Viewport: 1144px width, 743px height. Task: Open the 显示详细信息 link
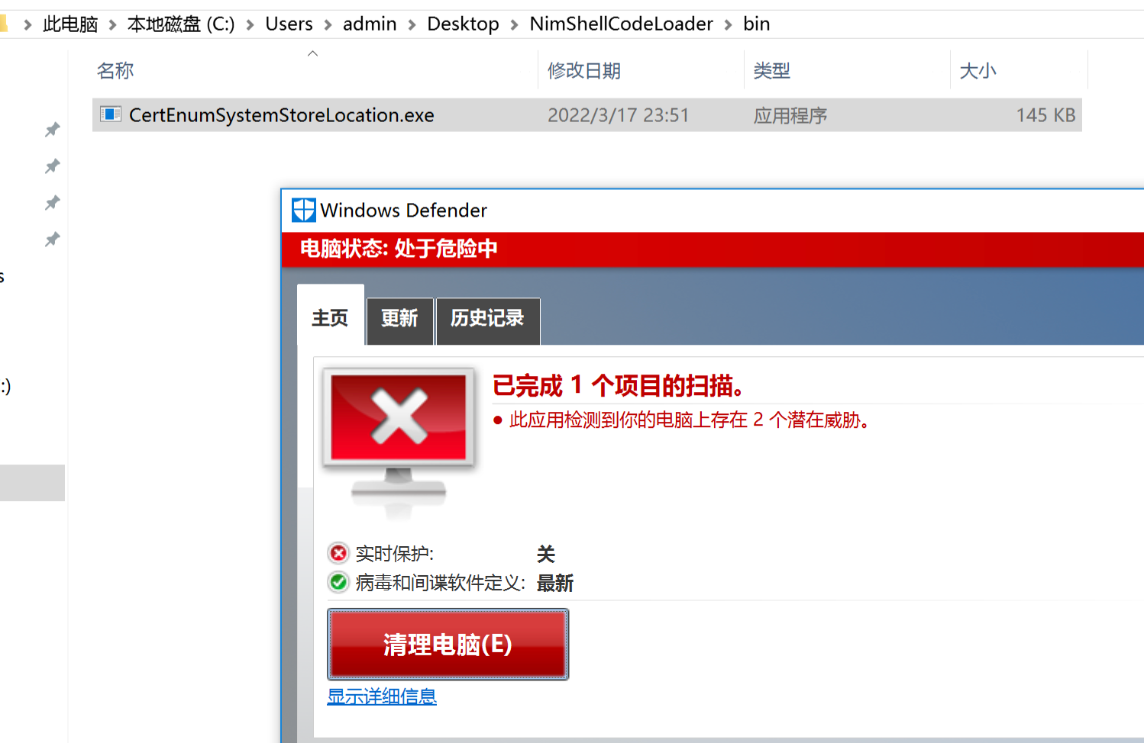point(382,696)
